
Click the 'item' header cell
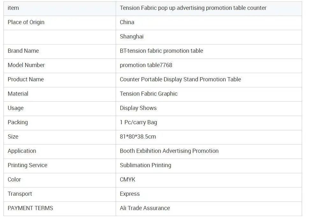click(x=13, y=8)
